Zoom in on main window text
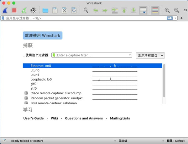 (x=167, y=10)
